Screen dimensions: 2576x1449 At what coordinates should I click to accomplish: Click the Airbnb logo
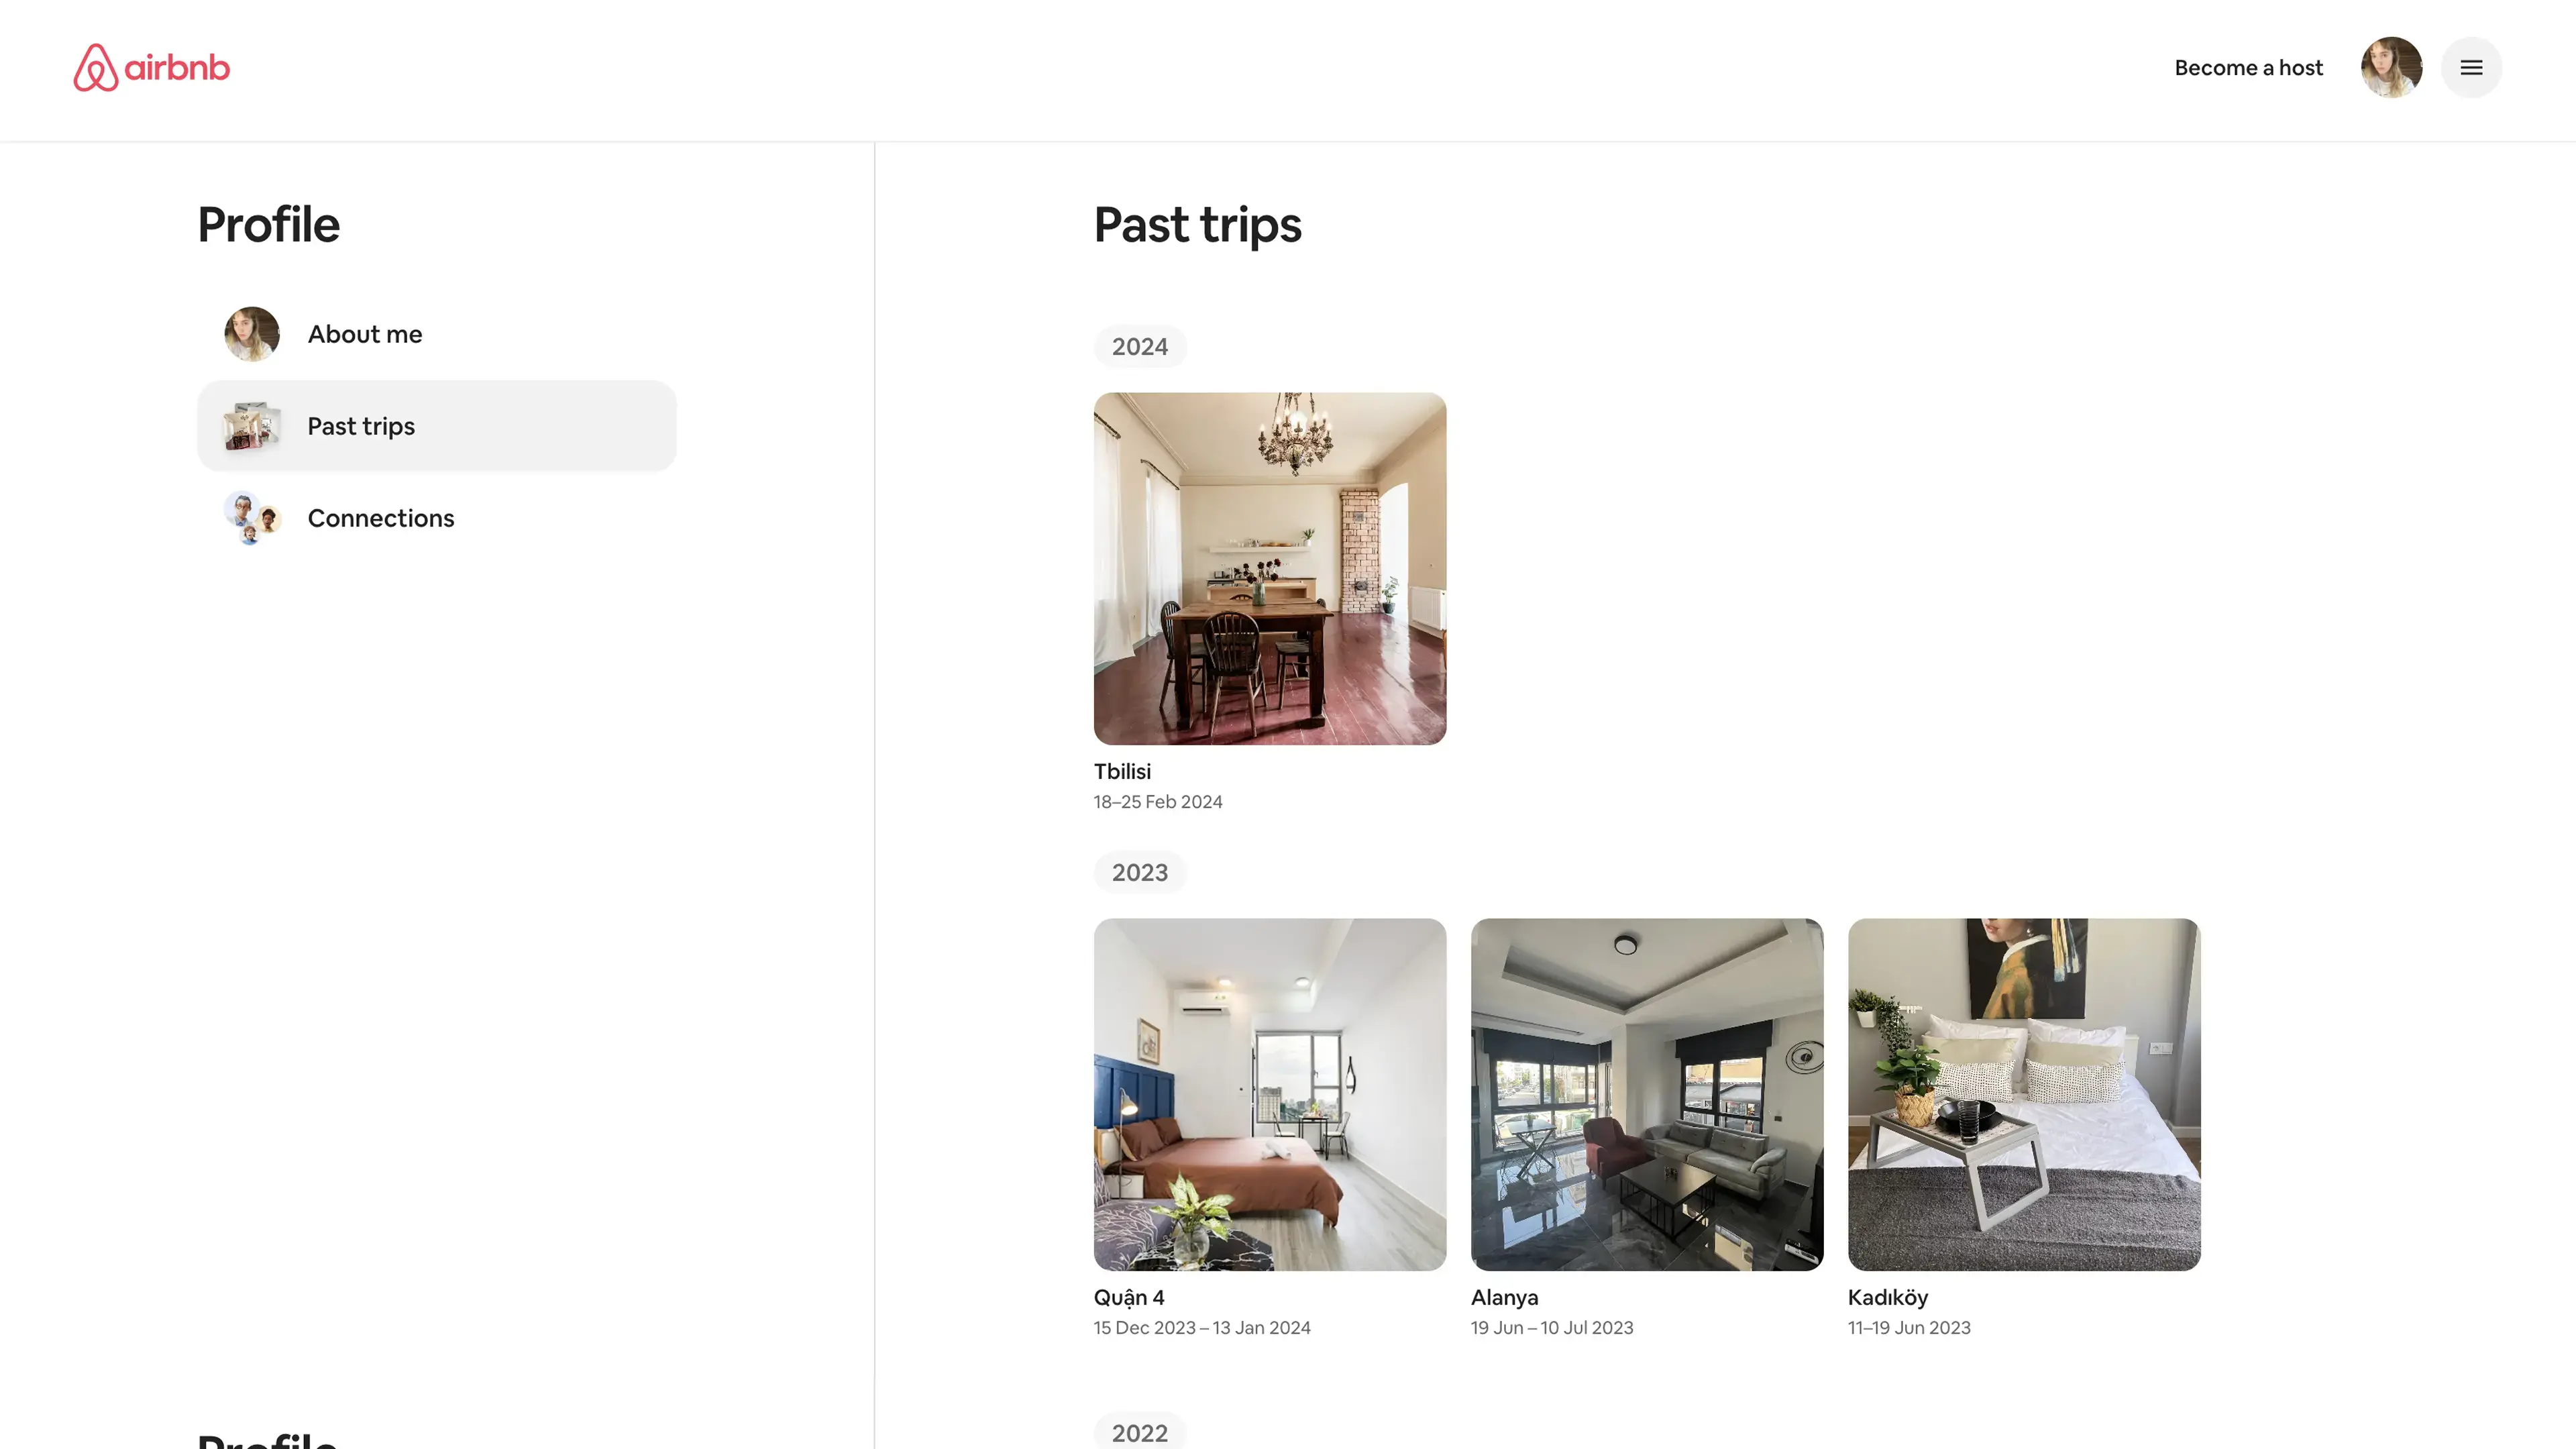pos(151,67)
